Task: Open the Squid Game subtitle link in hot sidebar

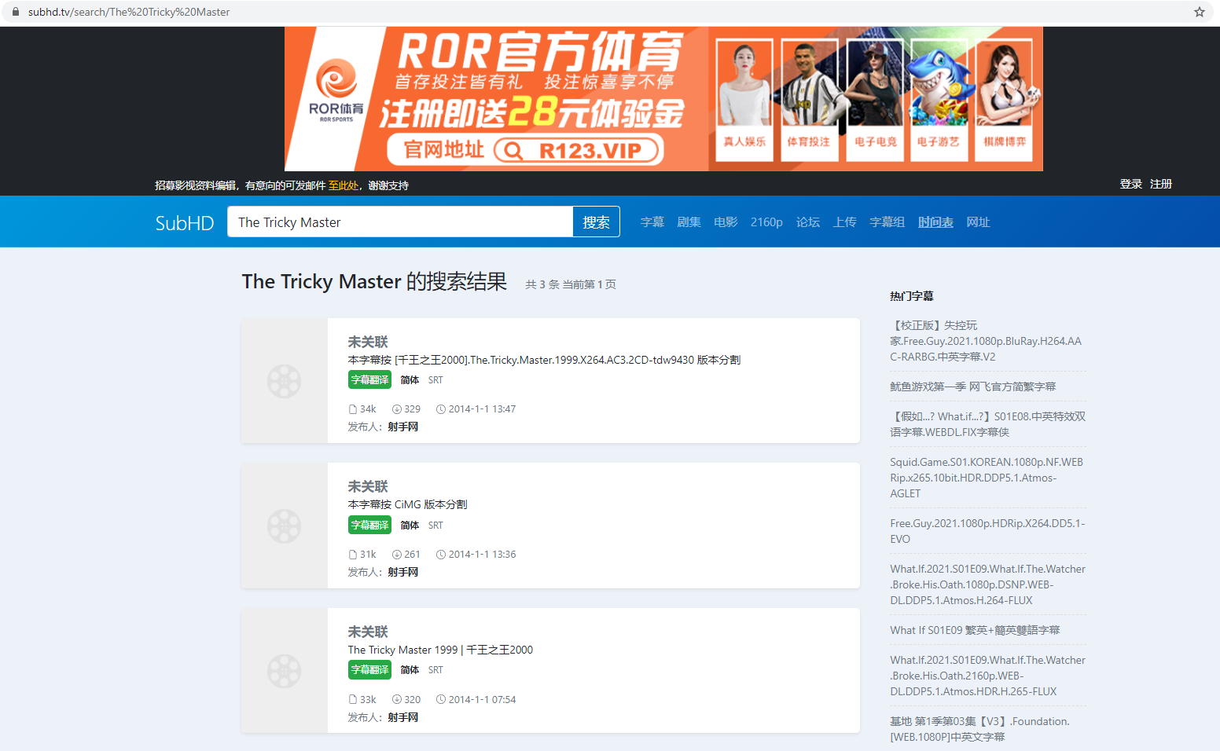Action: [987, 477]
